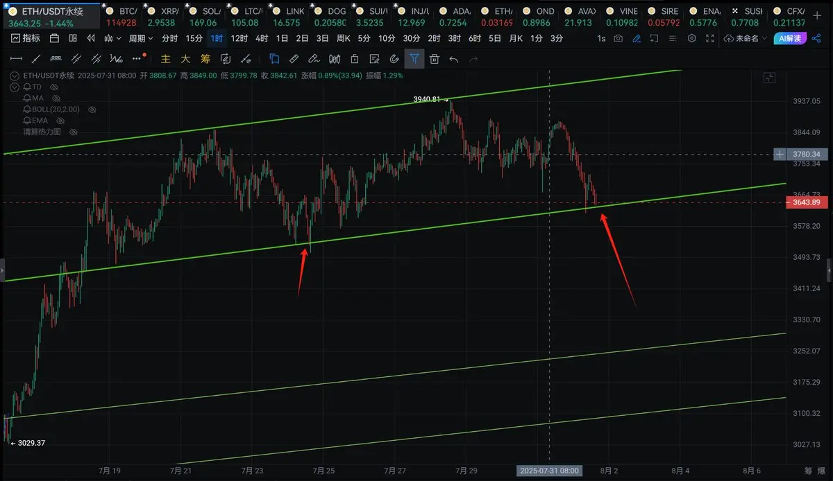Switch to 1日 timeframe
Image resolution: width=833 pixels, height=481 pixels.
pos(282,38)
